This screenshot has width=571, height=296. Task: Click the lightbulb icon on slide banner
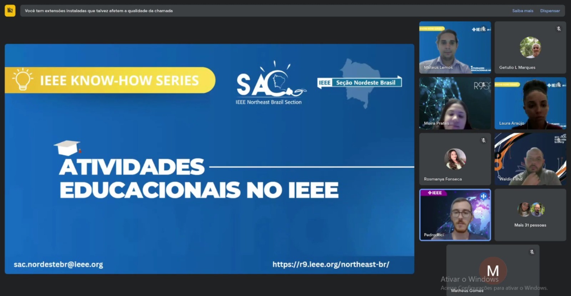23,79
